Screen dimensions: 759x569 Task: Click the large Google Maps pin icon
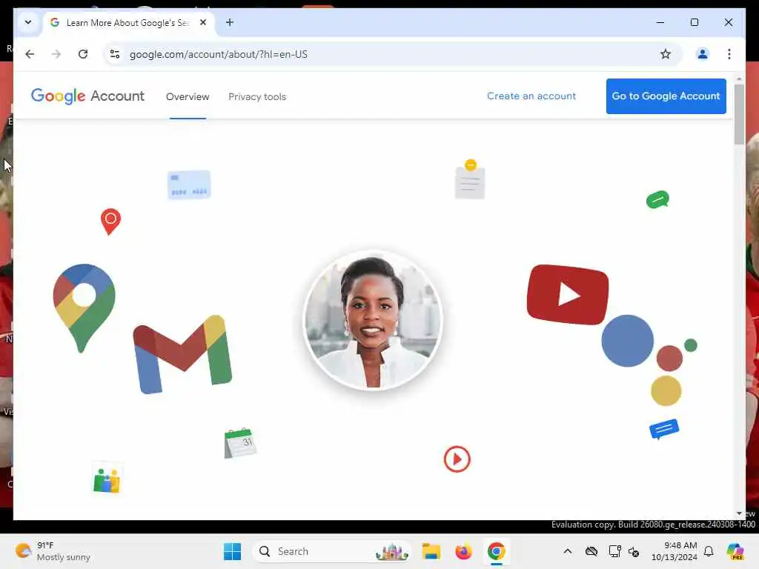(84, 307)
